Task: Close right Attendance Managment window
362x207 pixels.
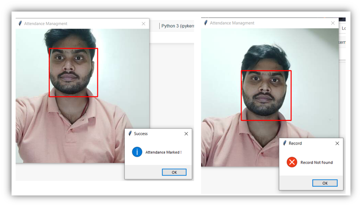Action: pos(333,23)
